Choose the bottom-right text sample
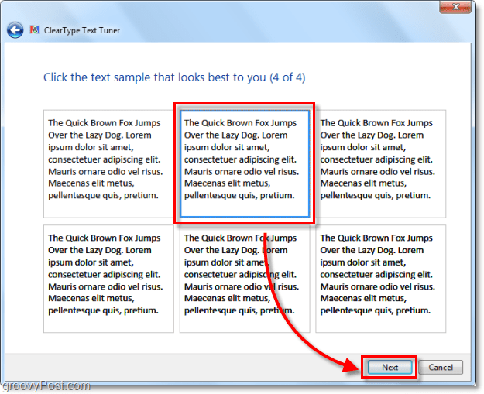This screenshot has height=394, width=484. pyautogui.click(x=380, y=279)
